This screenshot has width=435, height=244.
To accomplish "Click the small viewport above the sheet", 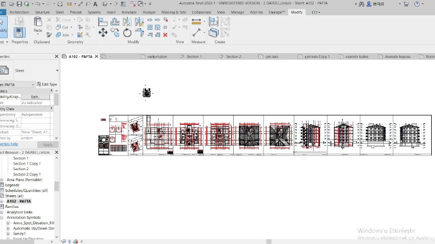I will pos(146,92).
